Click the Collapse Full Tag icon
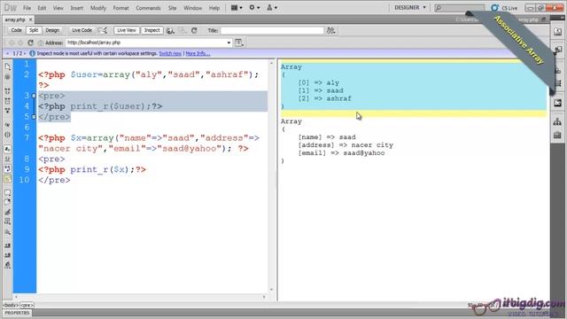 click(x=8, y=91)
